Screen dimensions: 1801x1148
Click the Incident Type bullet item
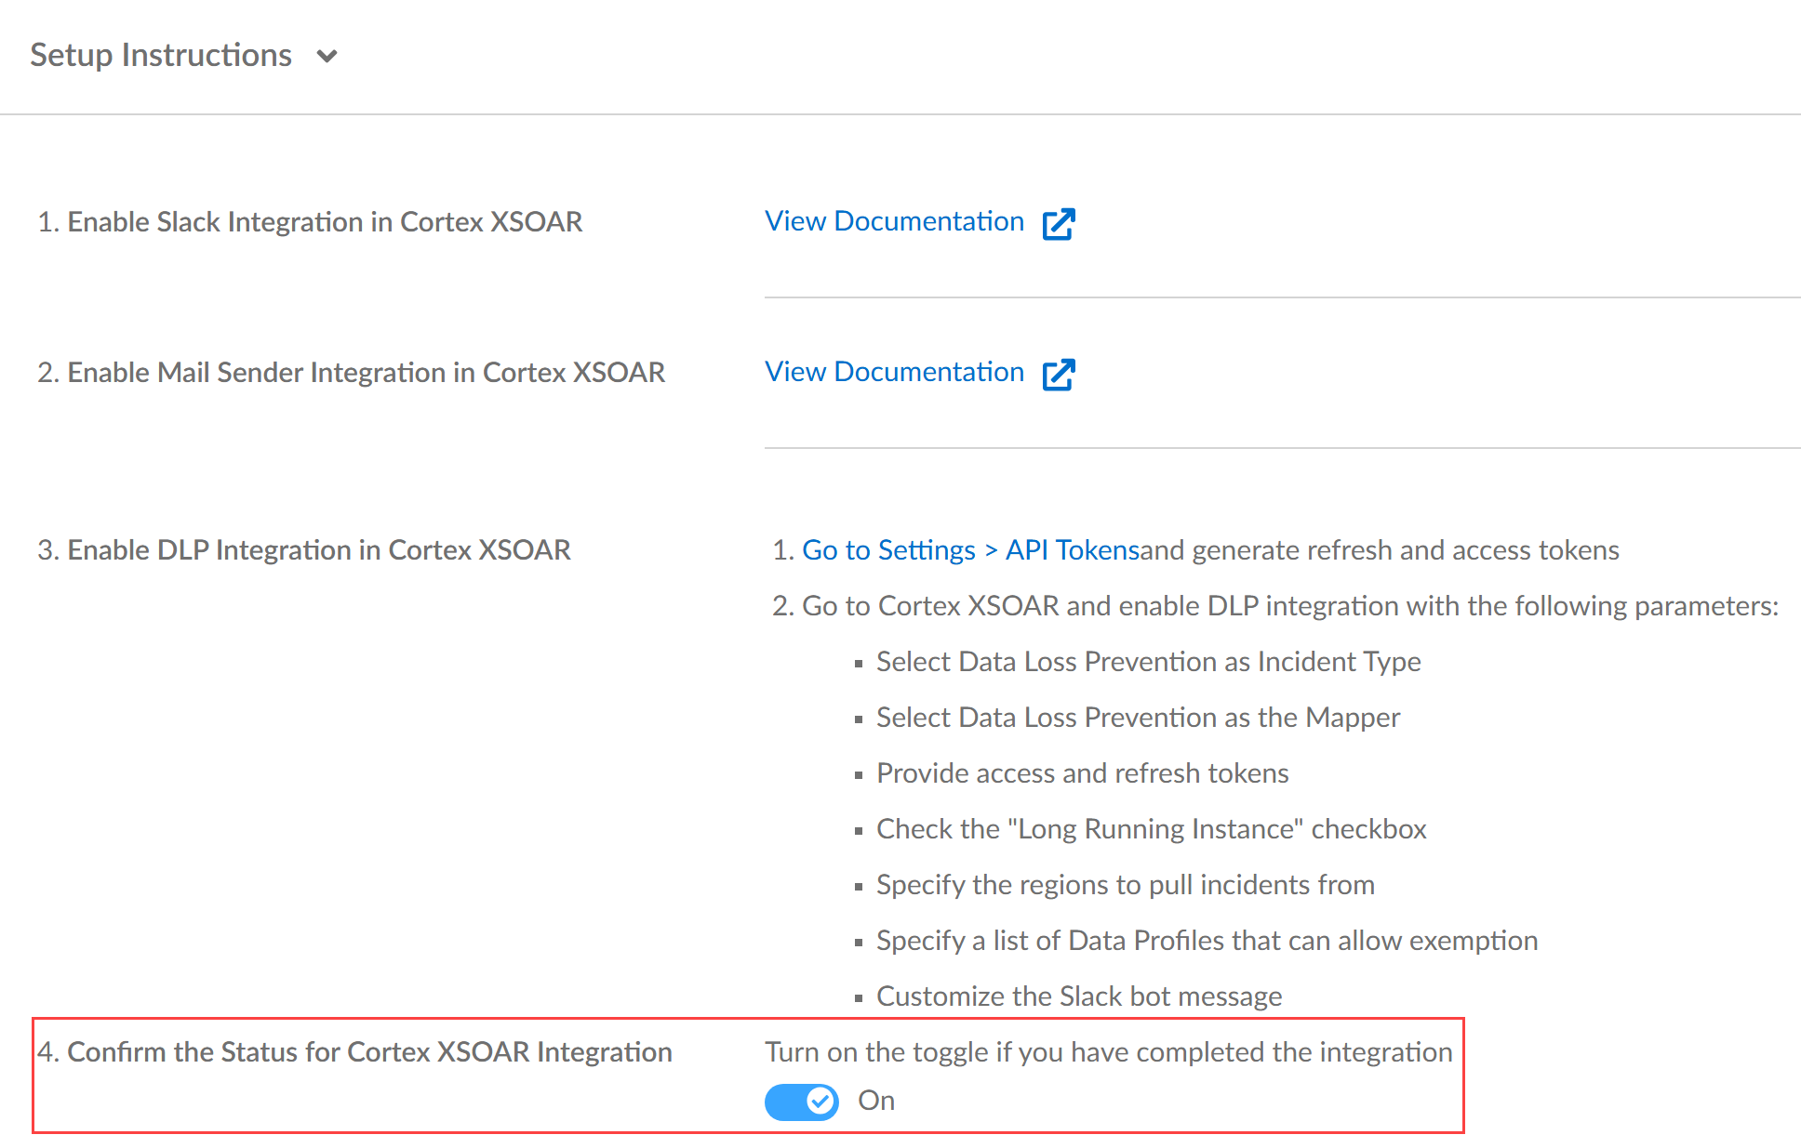[x=1148, y=662]
